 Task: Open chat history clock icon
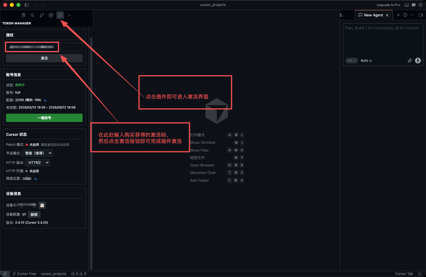coord(405,15)
